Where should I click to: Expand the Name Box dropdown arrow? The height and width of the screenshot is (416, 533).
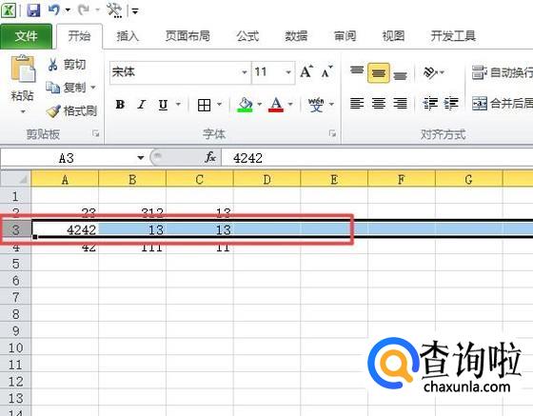tap(141, 158)
